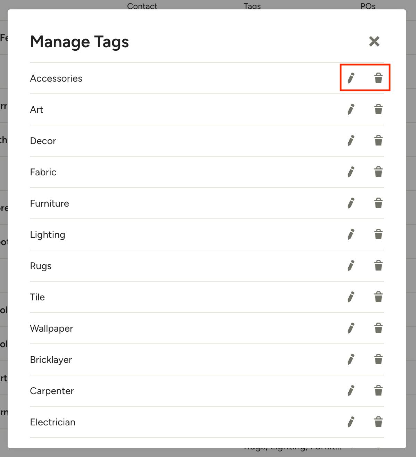Viewport: 416px width, 457px height.
Task: Delete the Wallpaper tag
Action: (378, 328)
